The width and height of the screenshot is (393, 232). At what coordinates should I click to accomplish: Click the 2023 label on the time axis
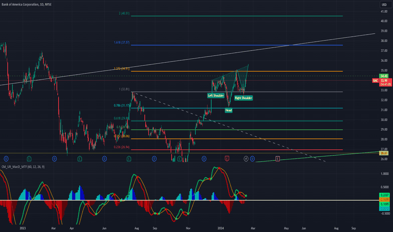tap(22, 228)
